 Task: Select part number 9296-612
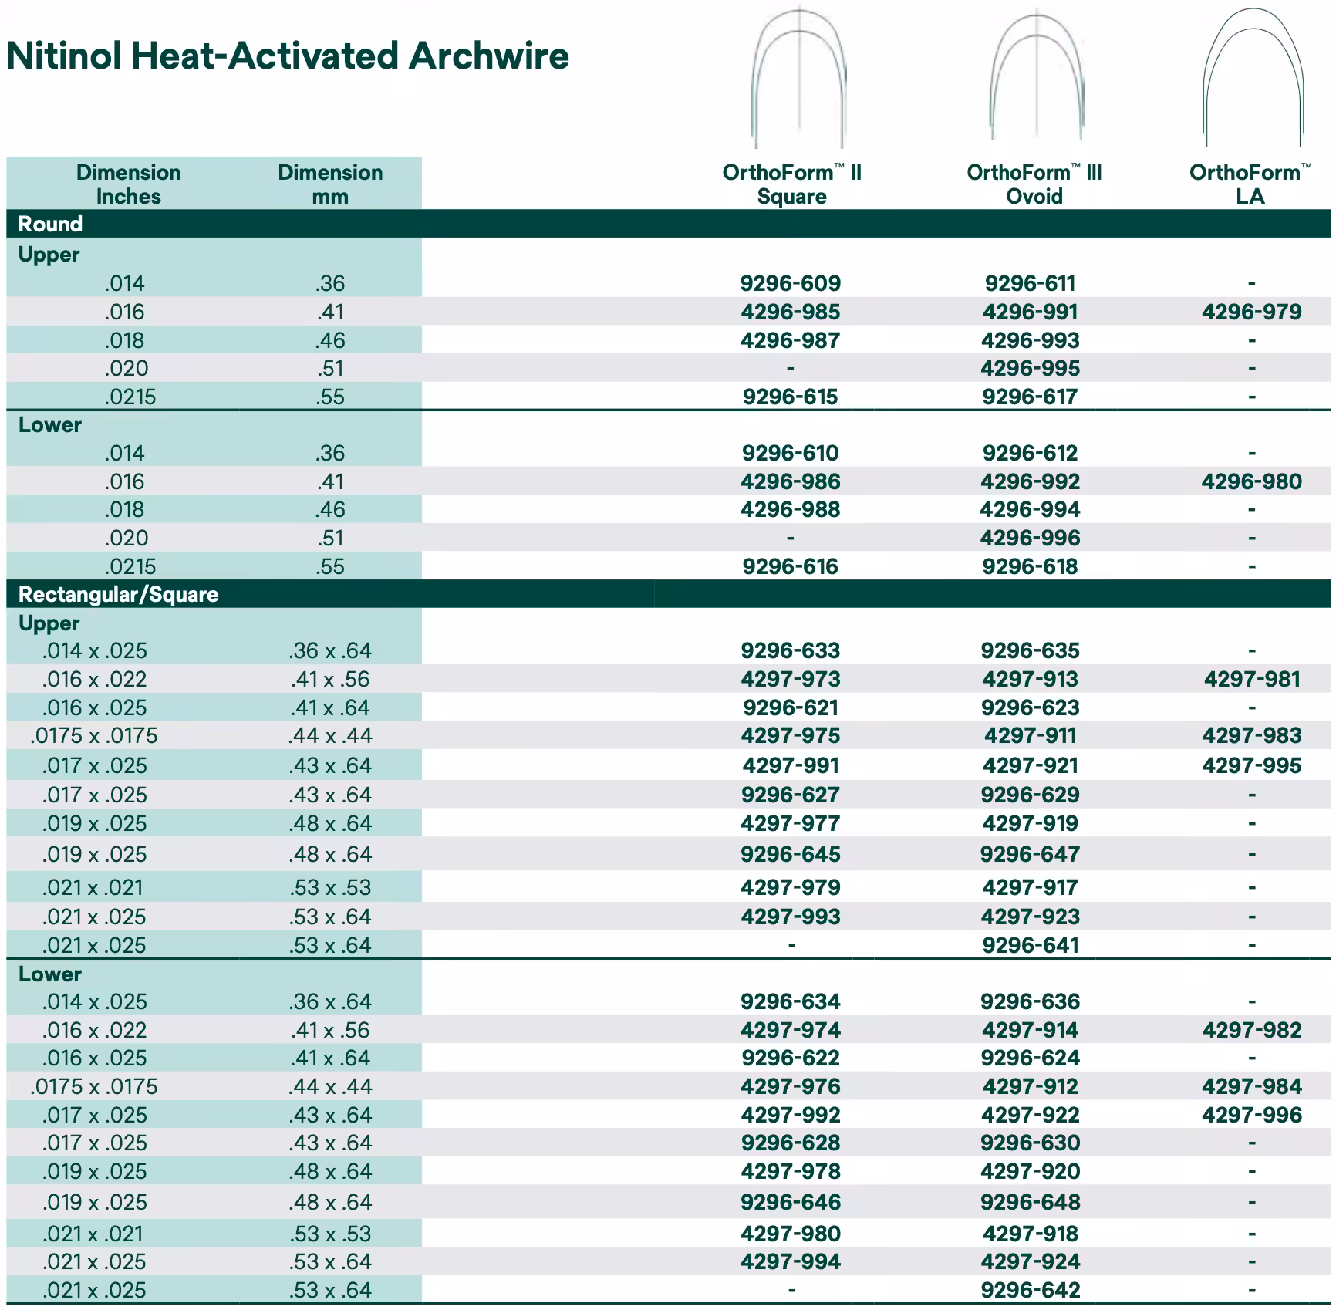(x=1031, y=453)
